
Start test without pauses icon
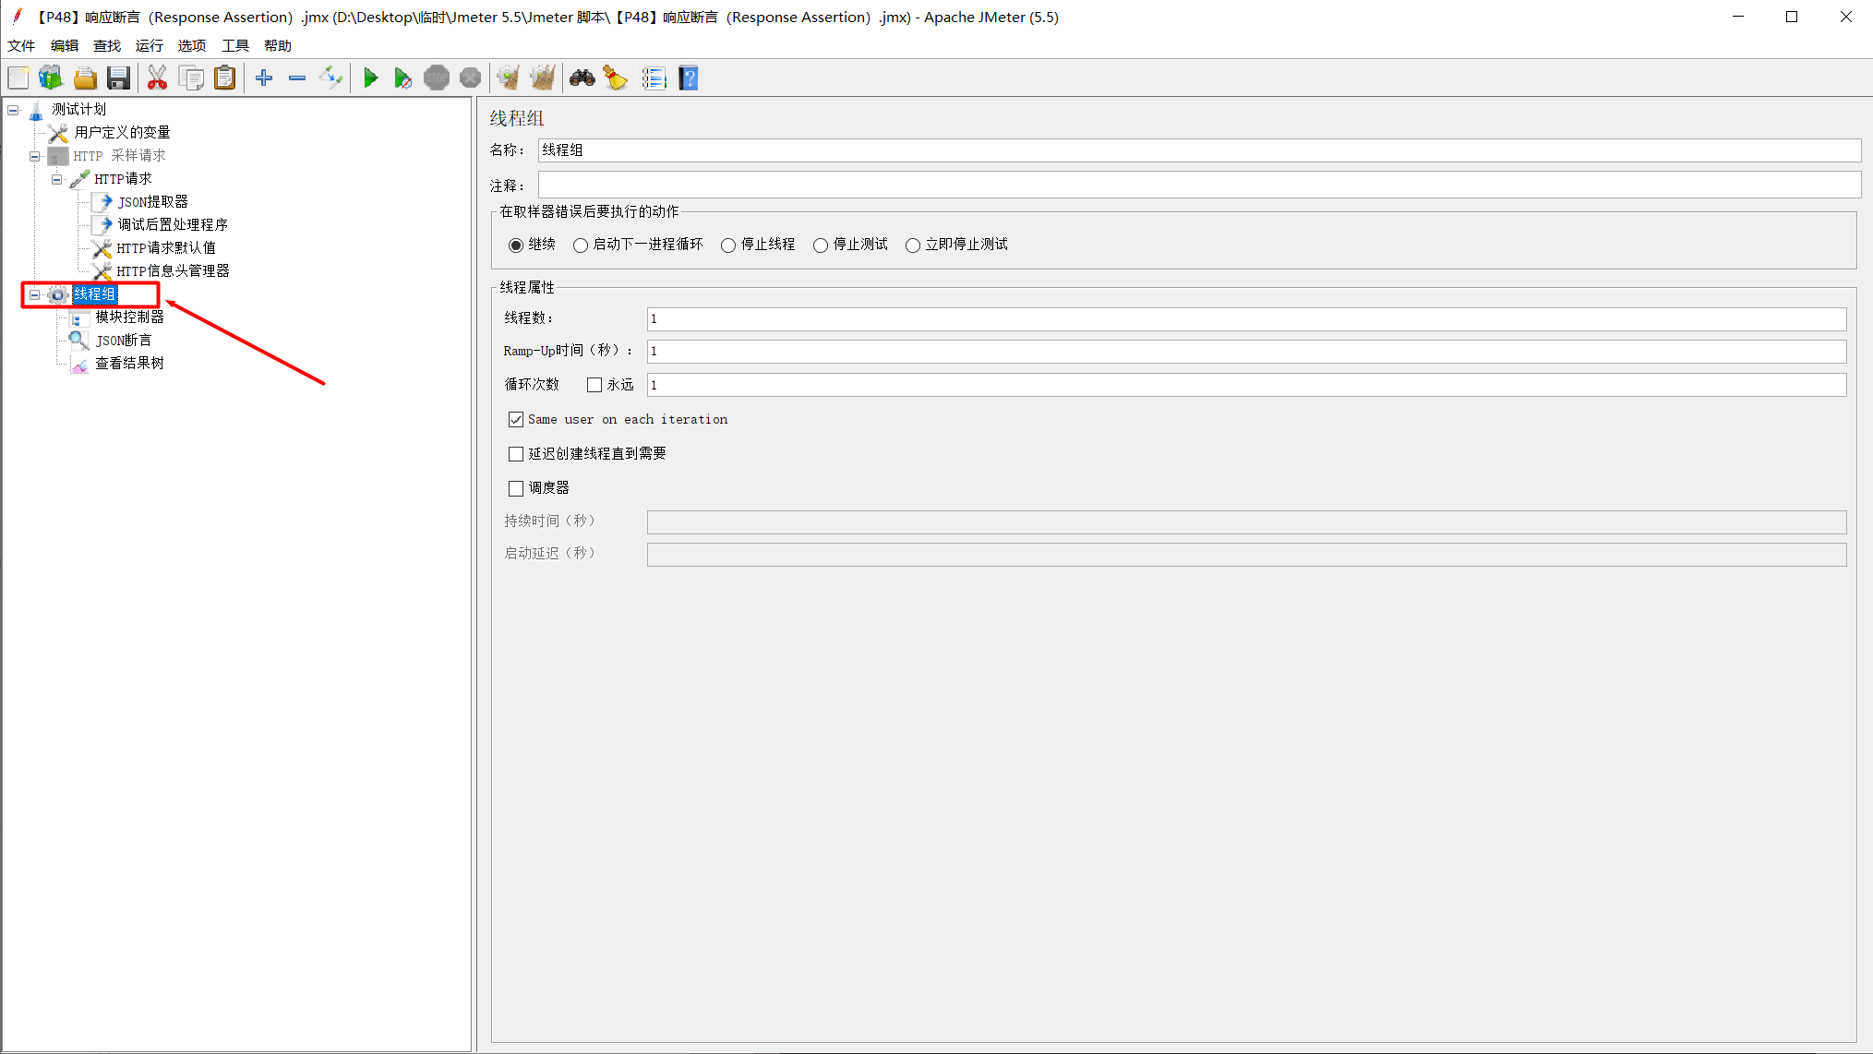tap(403, 78)
